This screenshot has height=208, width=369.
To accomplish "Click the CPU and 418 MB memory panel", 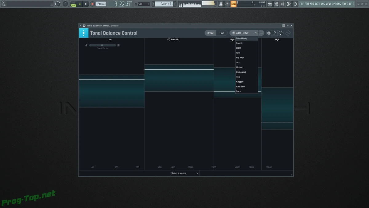I will [x=252, y=4].
